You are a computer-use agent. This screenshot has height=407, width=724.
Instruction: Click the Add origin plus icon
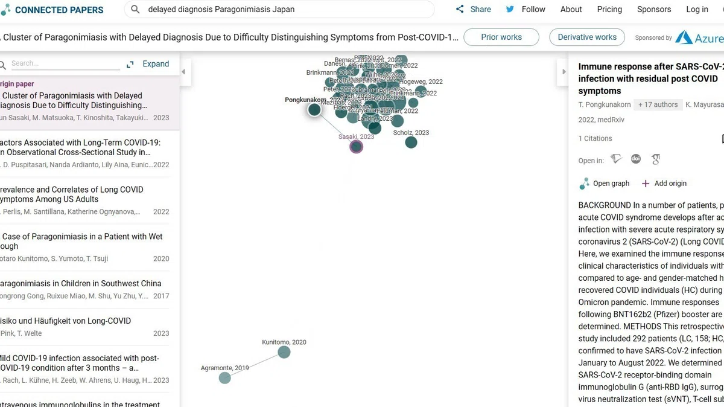click(646, 184)
